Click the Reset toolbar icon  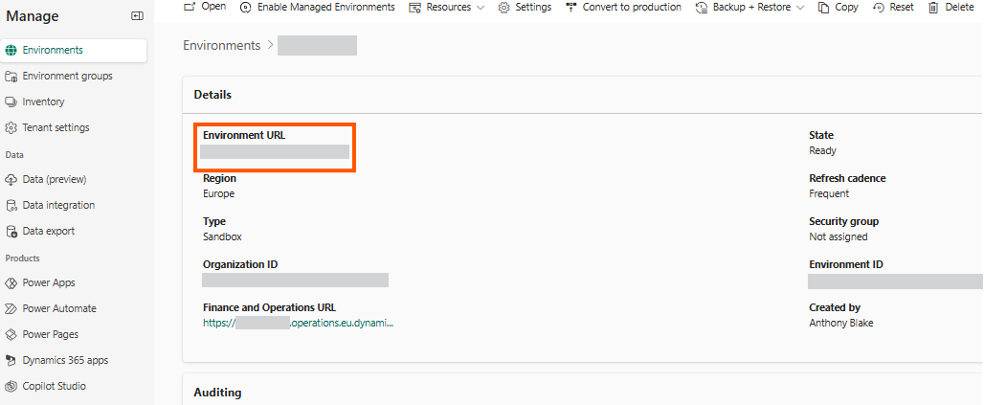click(x=879, y=8)
